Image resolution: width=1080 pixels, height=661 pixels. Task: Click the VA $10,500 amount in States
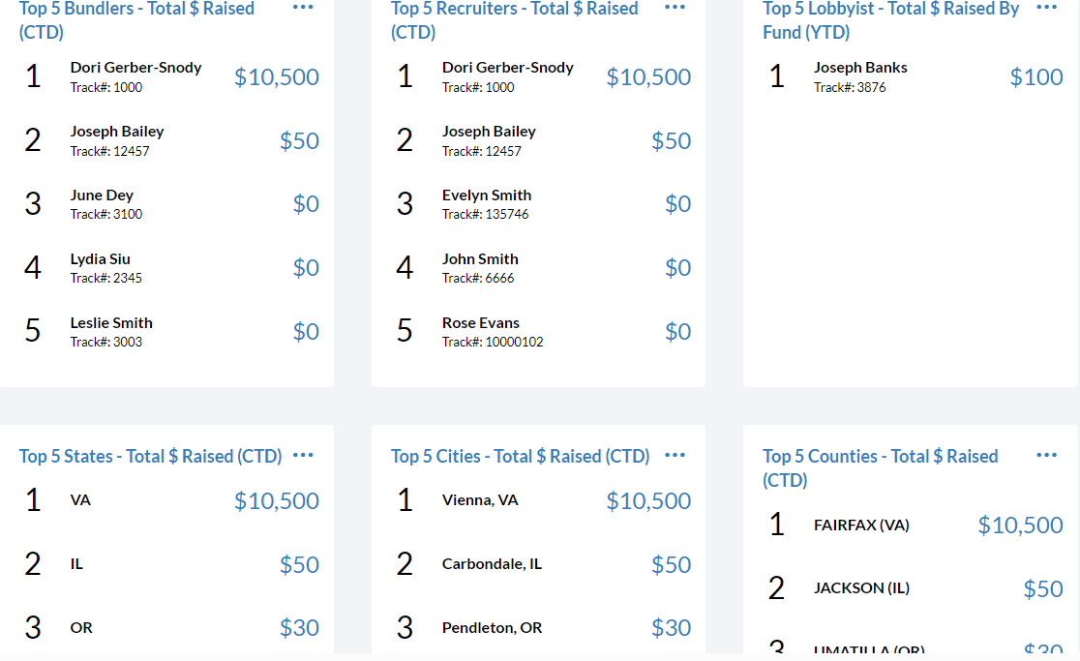point(276,500)
